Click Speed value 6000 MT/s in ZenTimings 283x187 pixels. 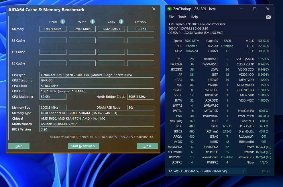(192, 41)
